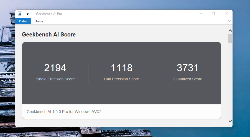Click the Half Precision Score label
The image size is (250, 137).
pos(121,79)
